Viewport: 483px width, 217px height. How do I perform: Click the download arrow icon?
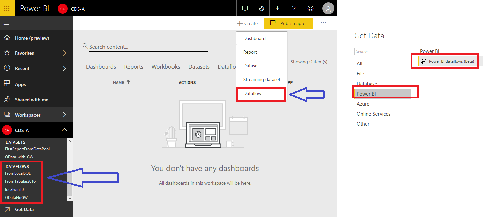point(277,8)
